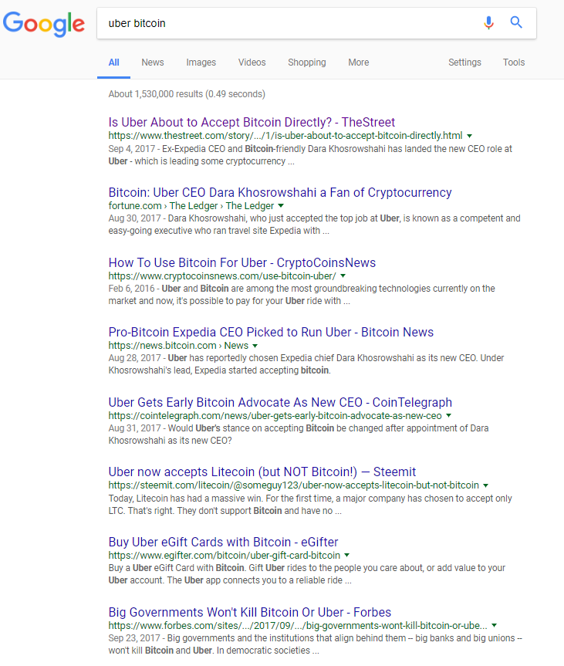564x666 pixels.
Task: Open search Settings menu
Action: [x=464, y=63]
